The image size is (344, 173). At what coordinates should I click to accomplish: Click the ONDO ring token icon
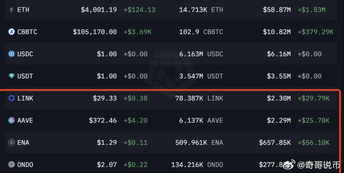coord(12,164)
